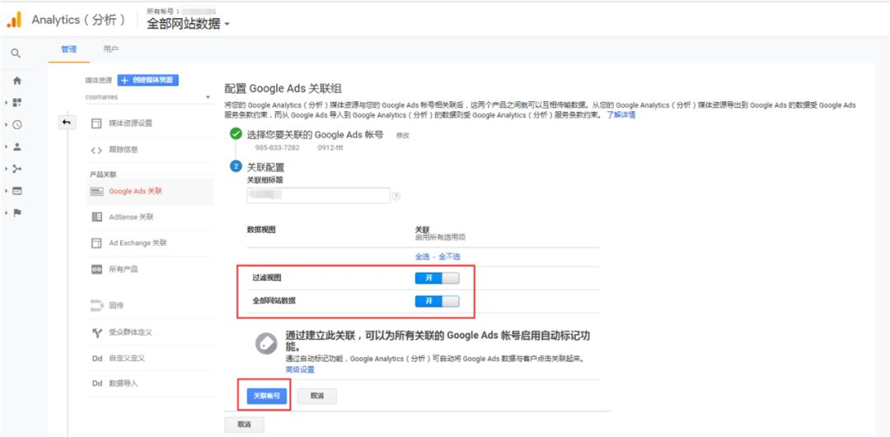This screenshot has height=437, width=890.
Task: Open the Conversions flag icon
Action: click(x=17, y=212)
